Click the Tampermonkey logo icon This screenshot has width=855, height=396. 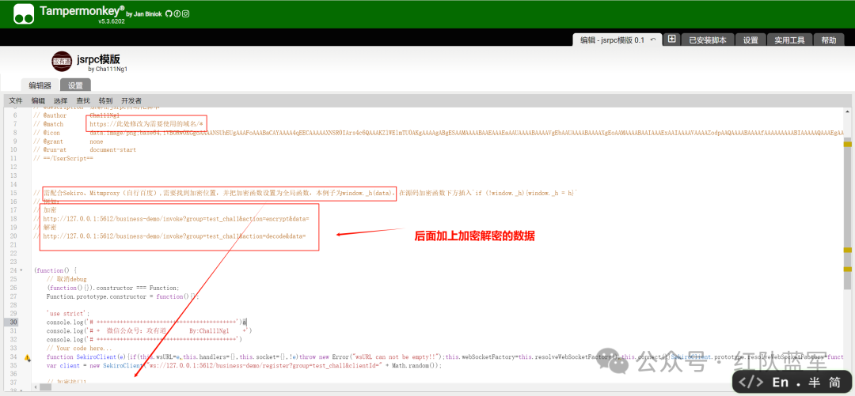pos(23,13)
